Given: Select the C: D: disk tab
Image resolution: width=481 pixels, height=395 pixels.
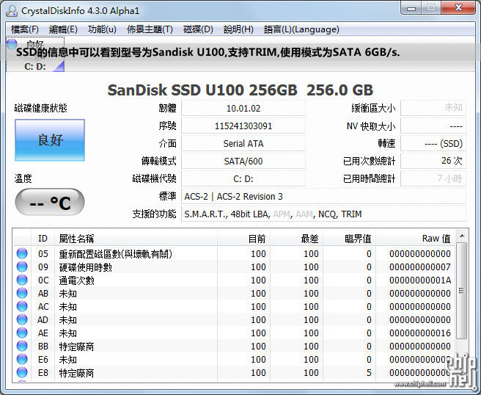Looking at the screenshot, I should pyautogui.click(x=35, y=54).
